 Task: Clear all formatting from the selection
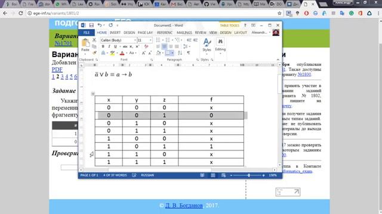[x=146, y=46]
